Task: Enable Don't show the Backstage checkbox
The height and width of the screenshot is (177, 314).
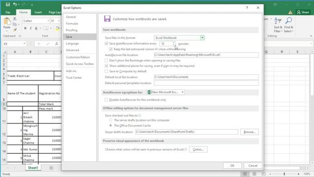Action: pyautogui.click(x=106, y=60)
